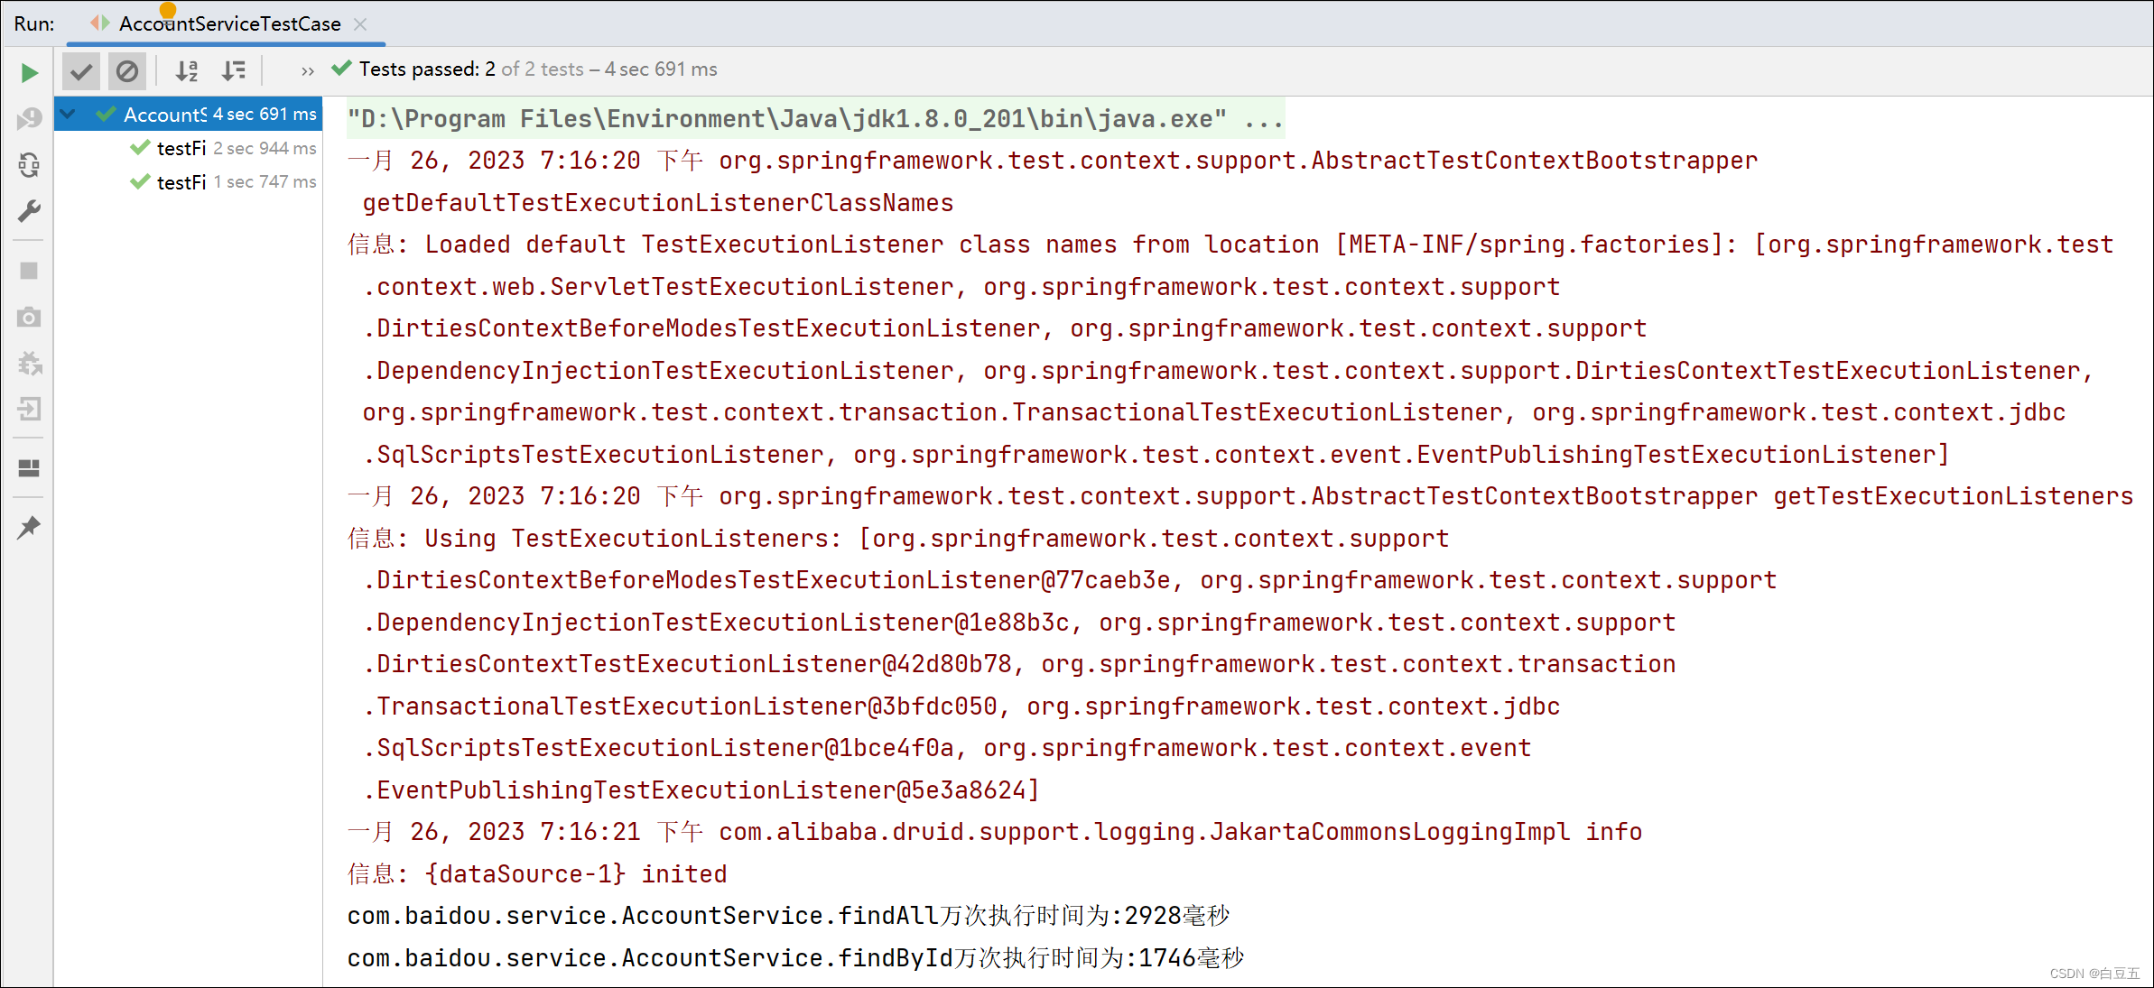The width and height of the screenshot is (2154, 988).
Task: Expand more toolbar actions chevron
Action: pos(308,70)
